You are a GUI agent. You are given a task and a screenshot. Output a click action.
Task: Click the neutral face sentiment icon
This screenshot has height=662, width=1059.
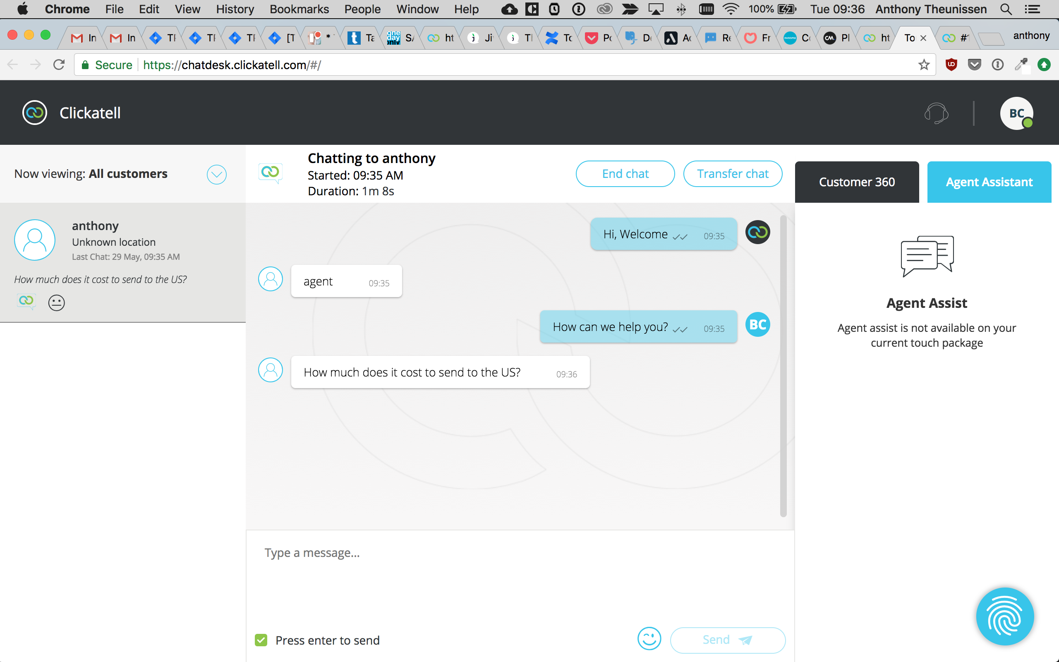(56, 302)
